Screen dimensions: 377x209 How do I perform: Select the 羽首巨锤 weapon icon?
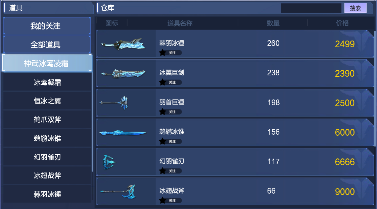click(x=114, y=103)
